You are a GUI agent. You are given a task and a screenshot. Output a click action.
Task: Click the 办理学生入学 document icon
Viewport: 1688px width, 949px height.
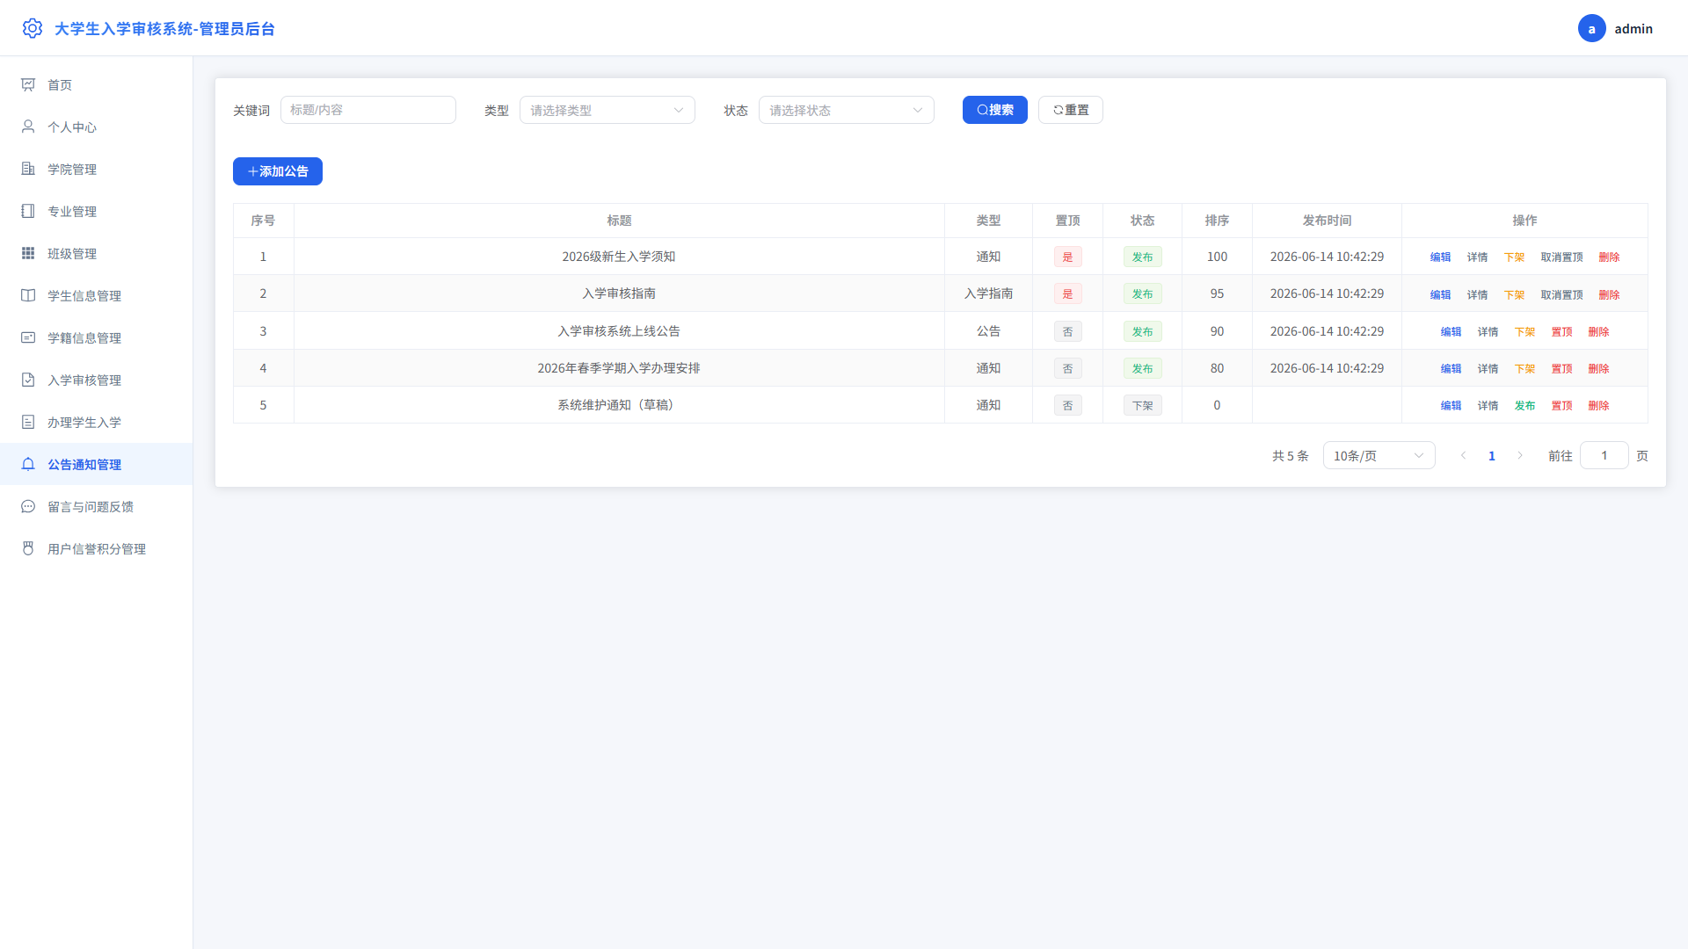(28, 422)
